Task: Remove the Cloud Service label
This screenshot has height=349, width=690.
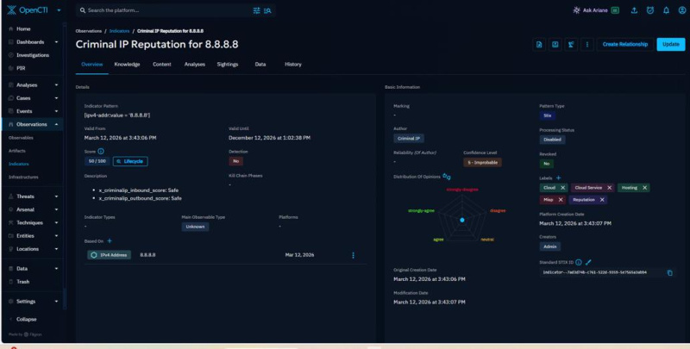Action: coord(610,188)
